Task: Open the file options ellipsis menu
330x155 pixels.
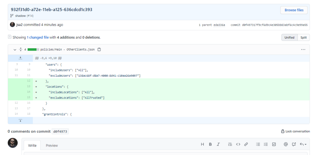Action: [x=303, y=50]
